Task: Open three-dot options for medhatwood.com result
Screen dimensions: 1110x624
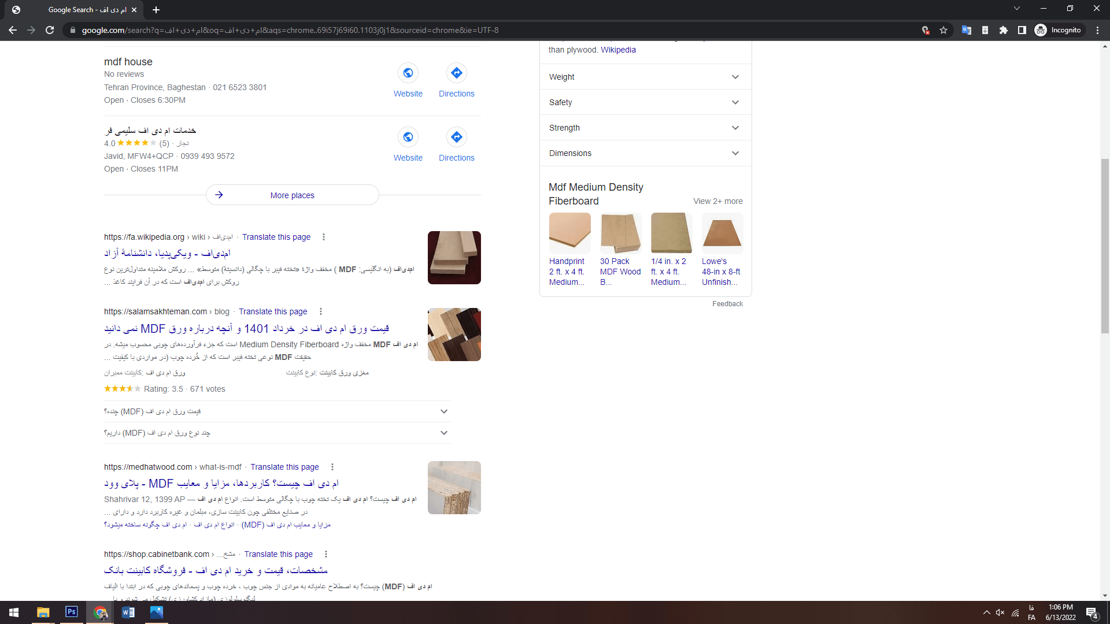Action: click(332, 467)
